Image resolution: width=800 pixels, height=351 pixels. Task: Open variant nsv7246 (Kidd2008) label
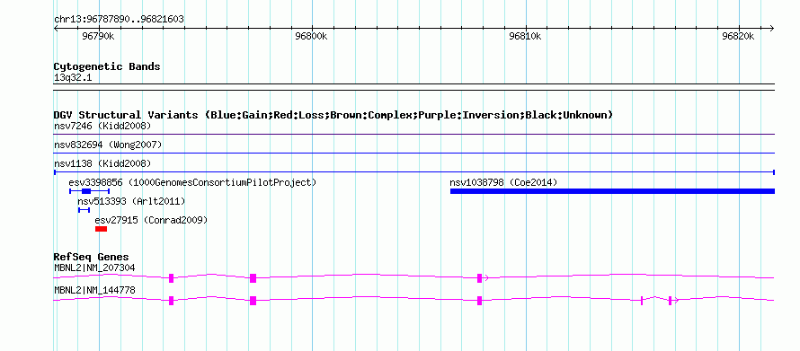tap(102, 126)
